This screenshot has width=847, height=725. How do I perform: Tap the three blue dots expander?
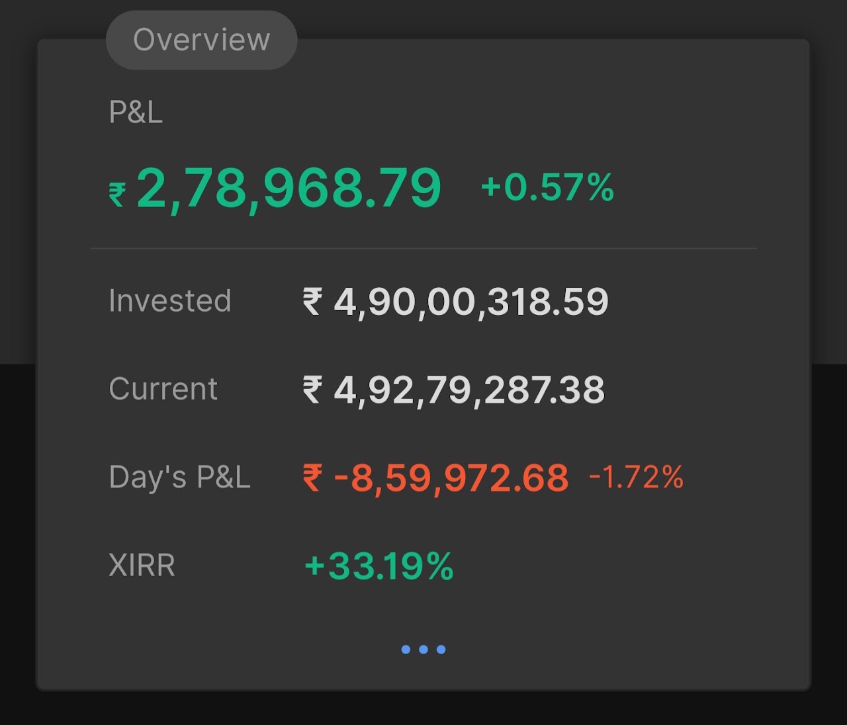click(423, 650)
